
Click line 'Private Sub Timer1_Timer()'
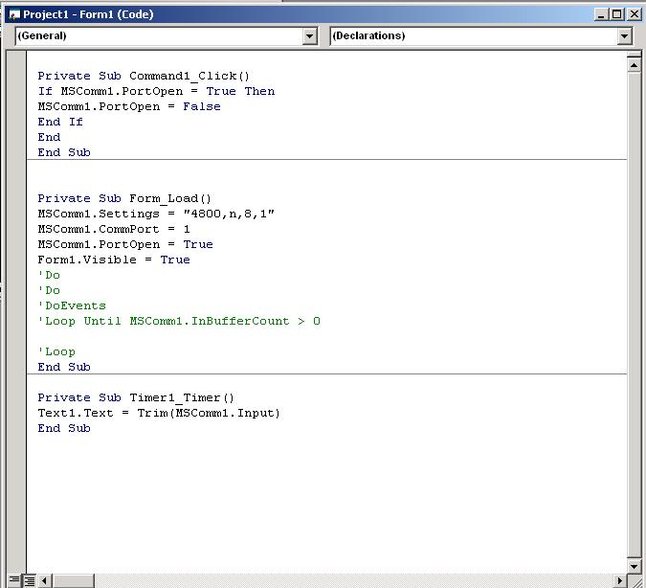click(136, 398)
